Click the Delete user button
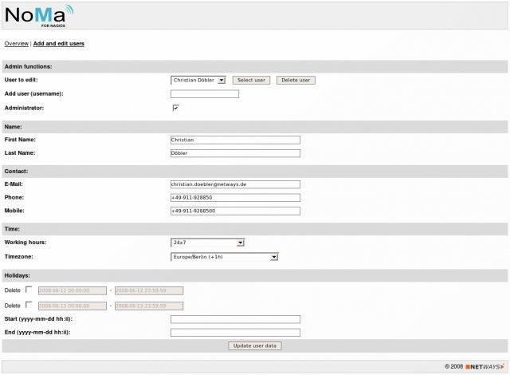The image size is (510, 375). (x=296, y=80)
